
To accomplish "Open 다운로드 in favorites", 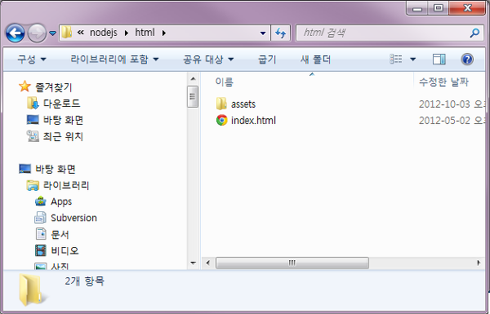I will 61,104.
